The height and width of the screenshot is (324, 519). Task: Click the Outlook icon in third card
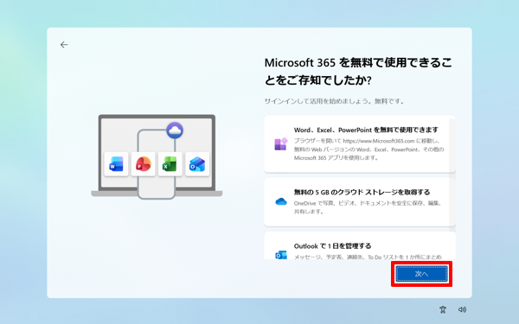(281, 255)
